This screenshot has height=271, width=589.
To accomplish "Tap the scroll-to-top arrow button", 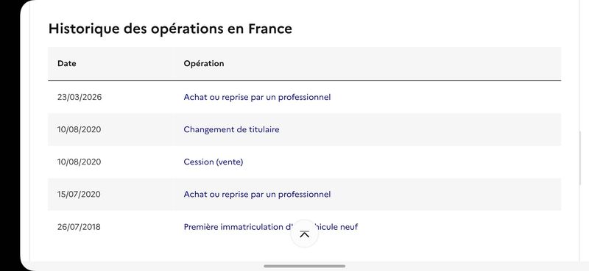I will pyautogui.click(x=305, y=234).
